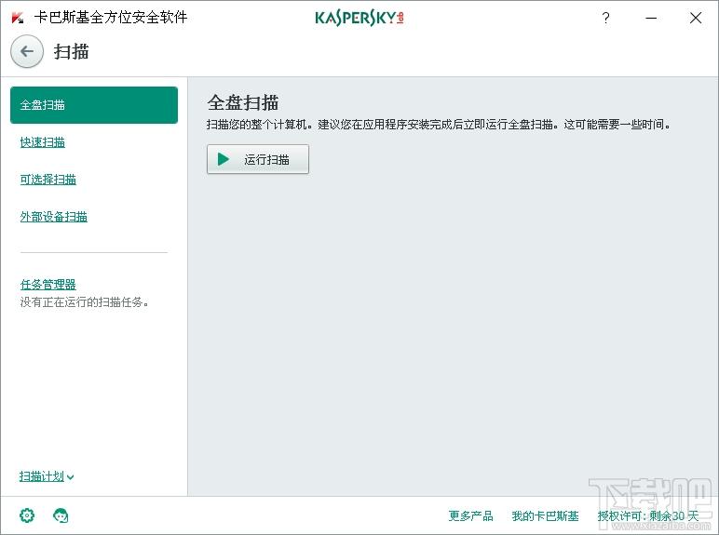The height and width of the screenshot is (535, 719).
Task: Switch to 快速扫描
Action: 43,142
